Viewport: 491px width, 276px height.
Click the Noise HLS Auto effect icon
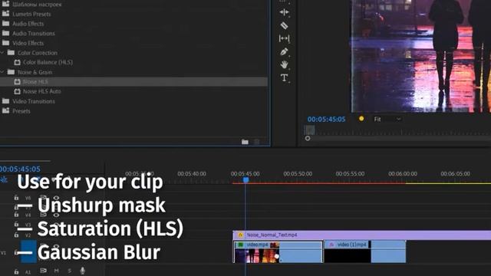tap(17, 91)
